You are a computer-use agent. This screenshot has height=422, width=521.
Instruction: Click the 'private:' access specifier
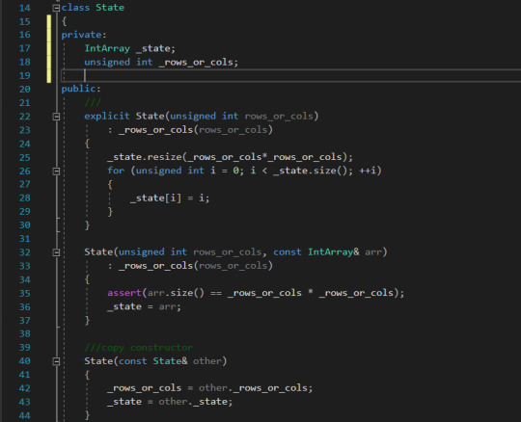click(84, 35)
